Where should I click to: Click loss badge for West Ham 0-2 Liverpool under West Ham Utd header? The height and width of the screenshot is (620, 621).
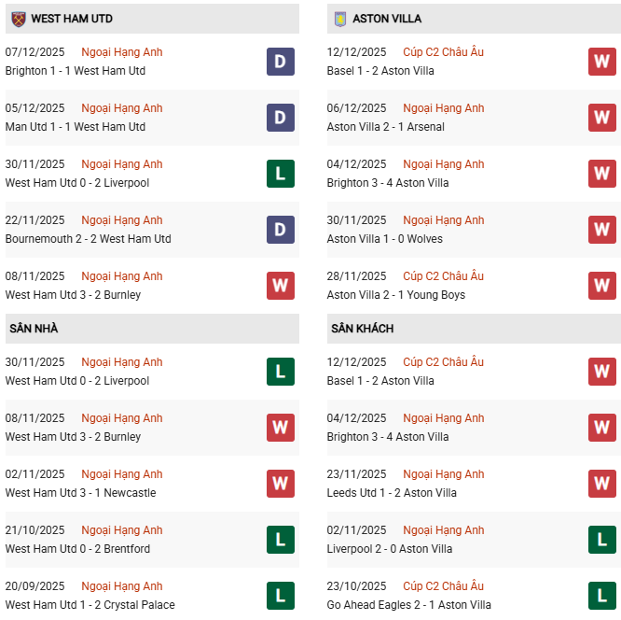pos(281,174)
